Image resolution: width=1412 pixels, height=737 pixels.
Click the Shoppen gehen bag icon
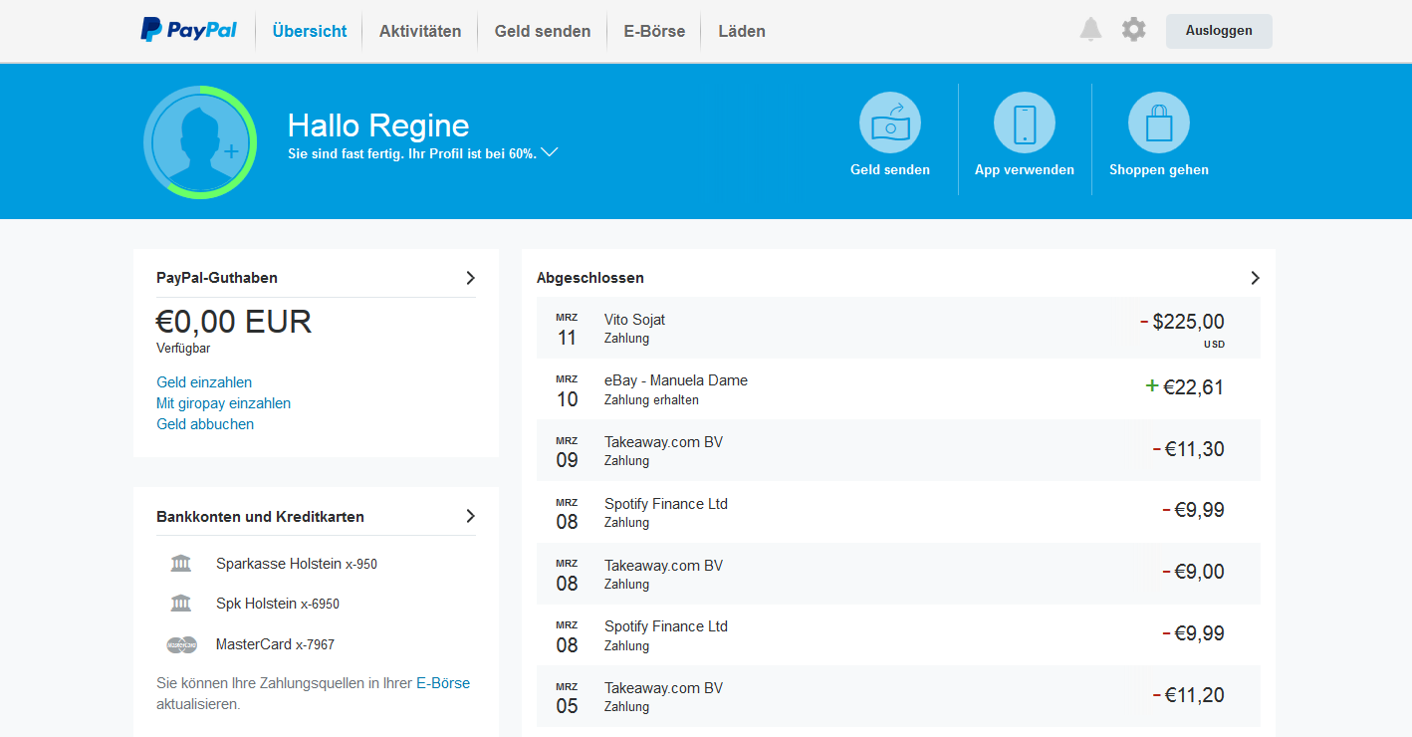tap(1159, 123)
